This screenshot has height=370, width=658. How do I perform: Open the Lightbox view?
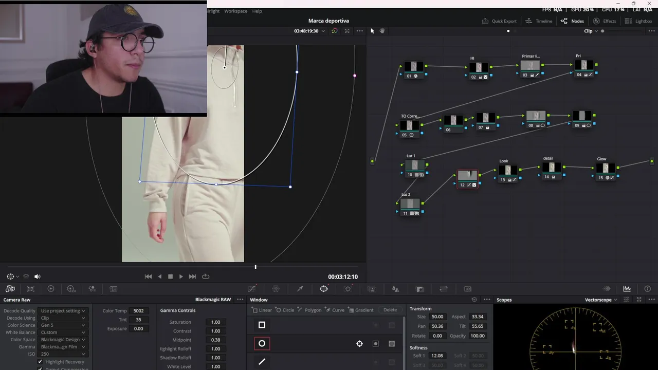638,21
